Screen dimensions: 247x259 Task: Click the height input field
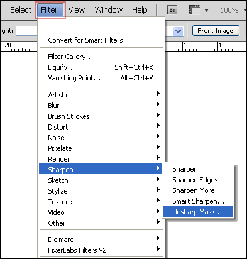pos(27,31)
